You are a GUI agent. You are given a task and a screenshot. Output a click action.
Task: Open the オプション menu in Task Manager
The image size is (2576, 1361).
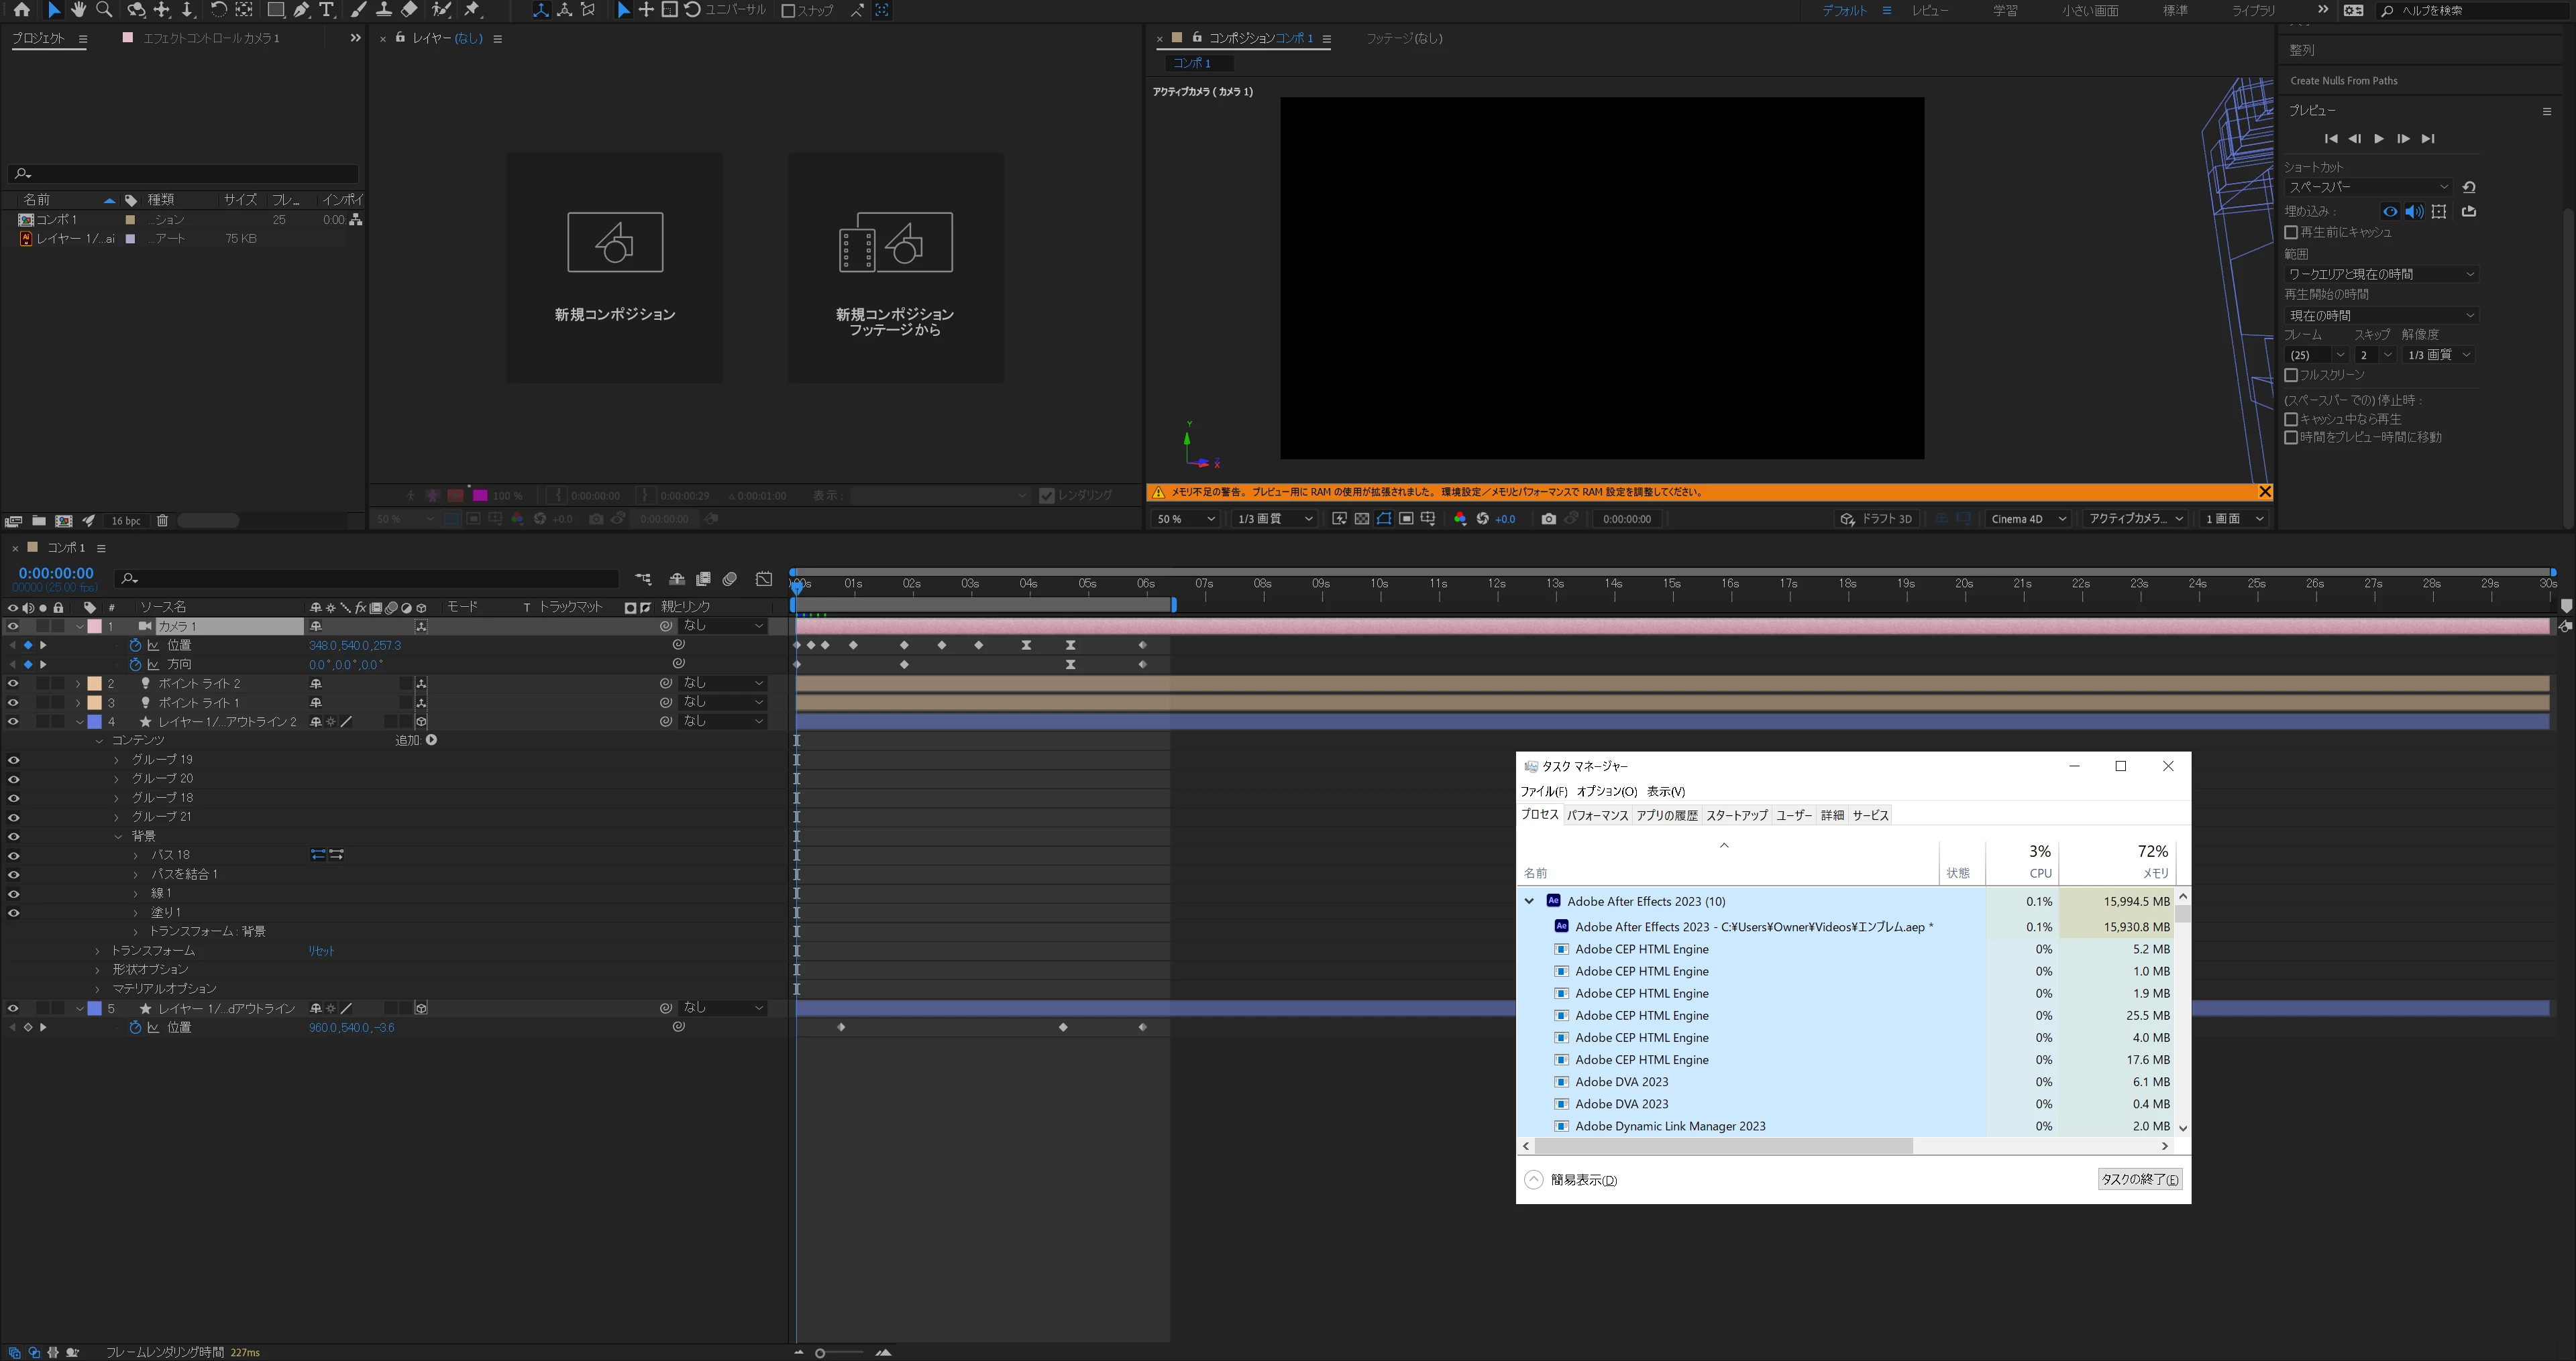click(x=1606, y=791)
